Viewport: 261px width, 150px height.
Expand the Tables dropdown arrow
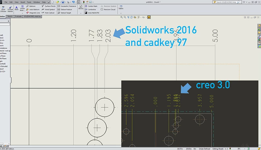pyautogui.click(x=121, y=13)
